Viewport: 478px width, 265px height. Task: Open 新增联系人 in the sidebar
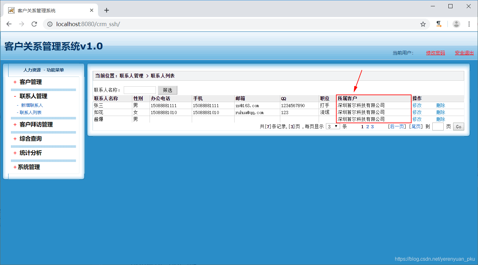32,105
